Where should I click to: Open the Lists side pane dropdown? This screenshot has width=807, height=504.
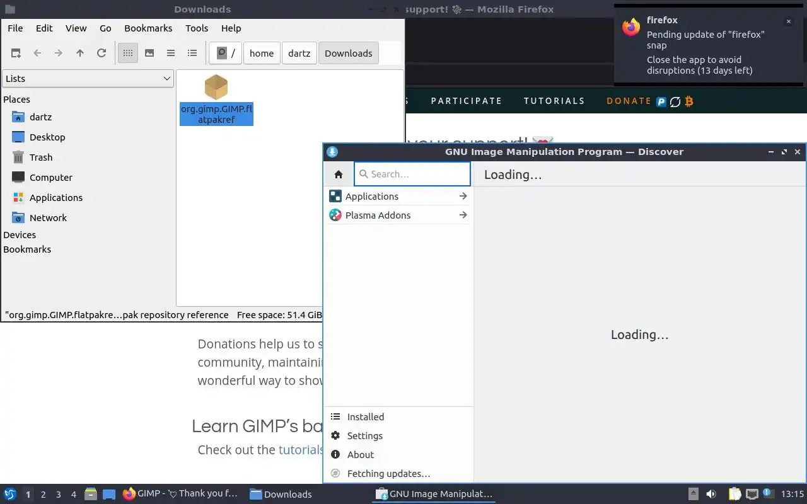[x=88, y=79]
